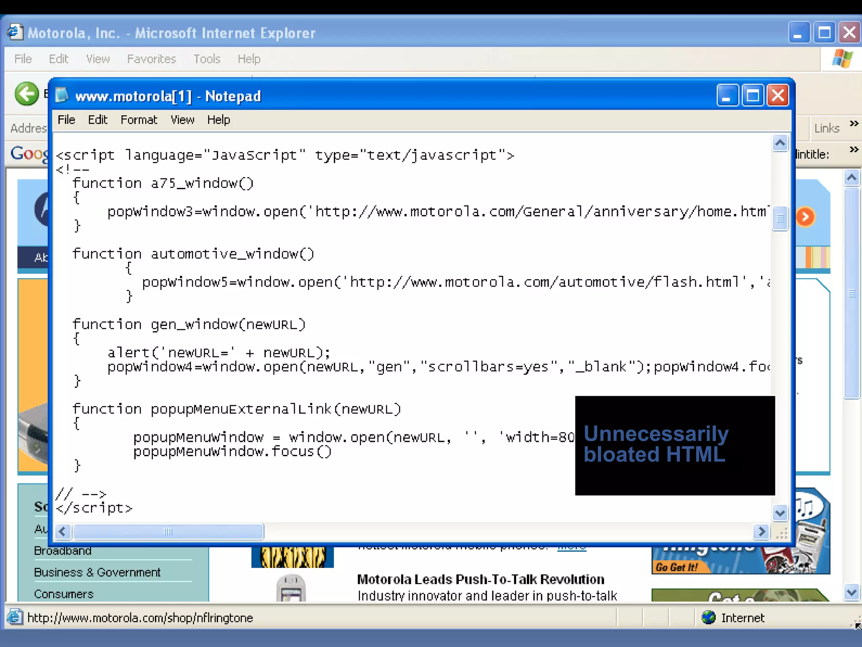Click the Notepad title bar icon

(x=62, y=96)
